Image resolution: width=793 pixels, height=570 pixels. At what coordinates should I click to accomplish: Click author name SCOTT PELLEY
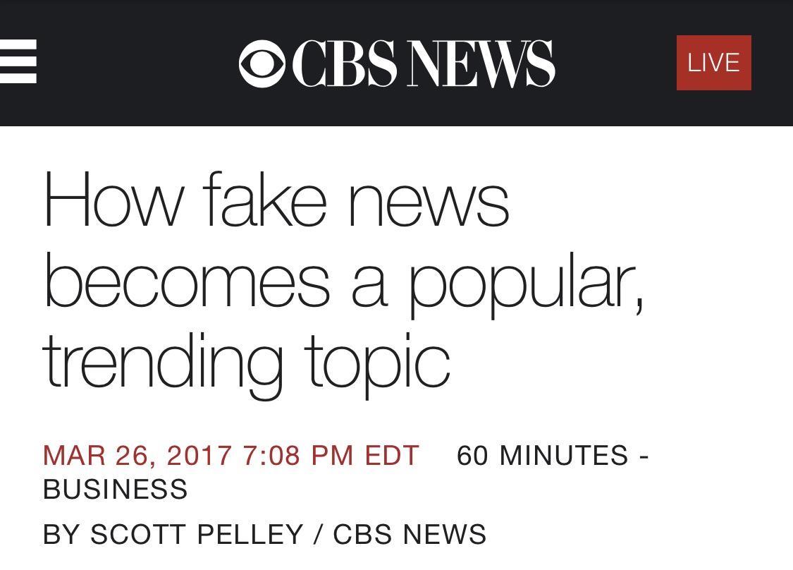(197, 534)
